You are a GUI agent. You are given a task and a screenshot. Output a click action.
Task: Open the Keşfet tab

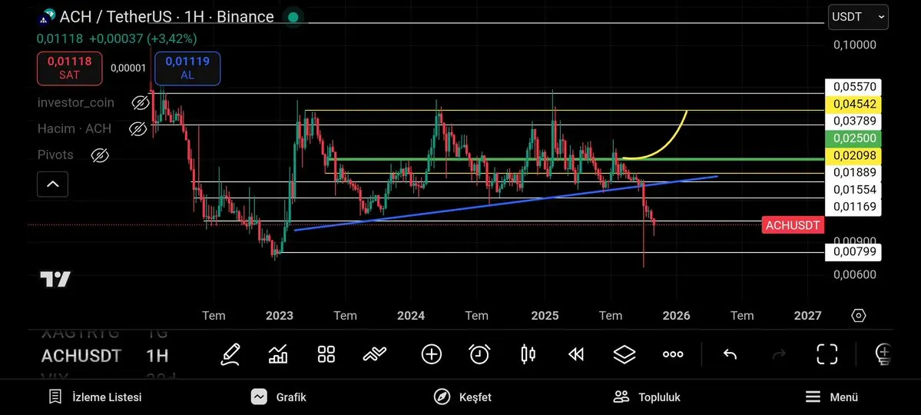click(x=462, y=397)
